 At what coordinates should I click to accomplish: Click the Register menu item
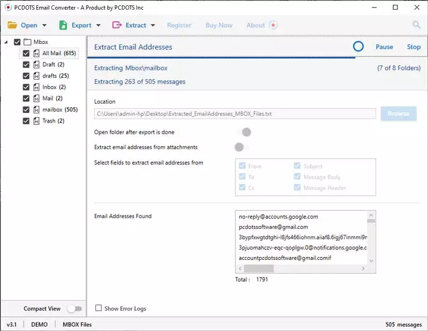(x=179, y=25)
